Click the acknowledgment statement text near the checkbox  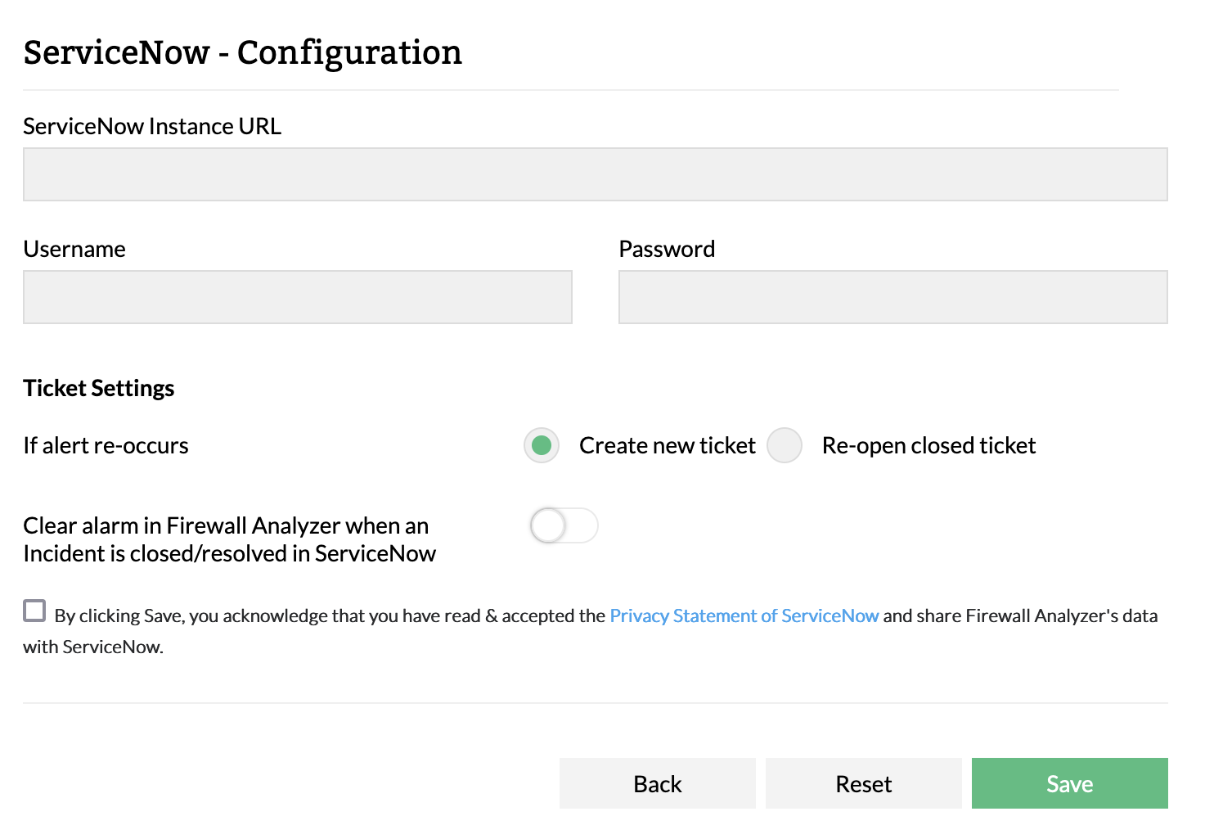point(327,615)
